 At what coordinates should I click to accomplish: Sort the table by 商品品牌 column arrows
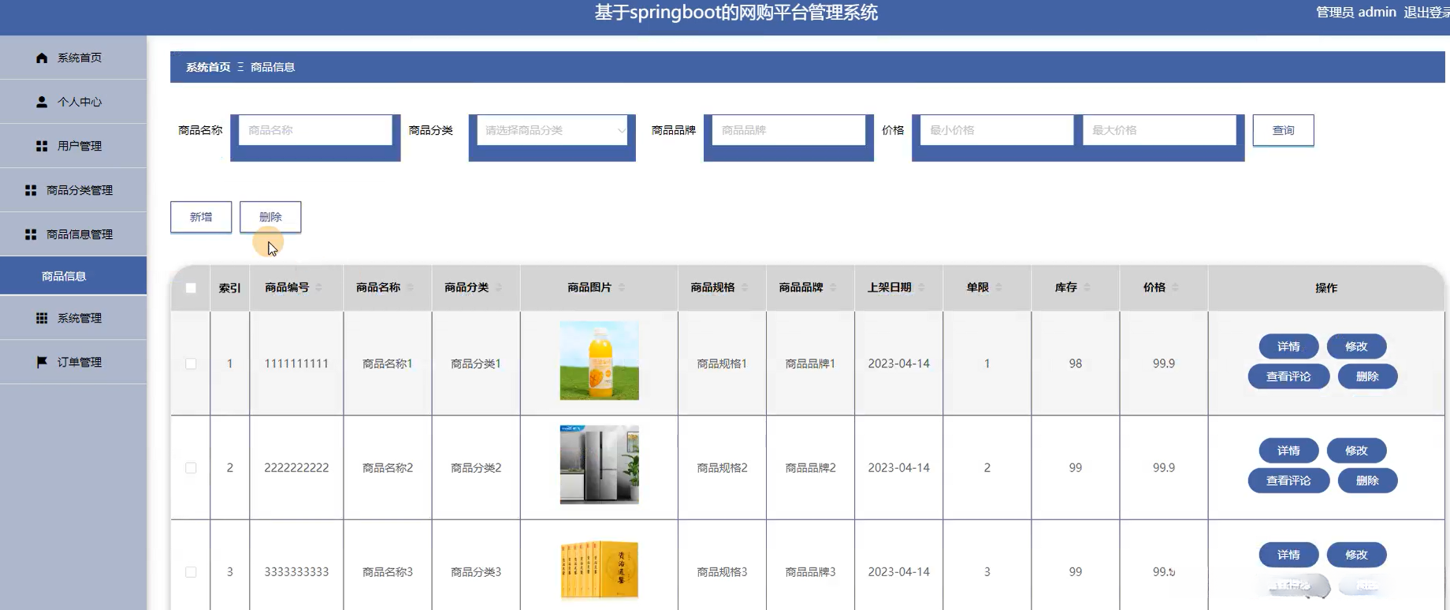coord(832,288)
